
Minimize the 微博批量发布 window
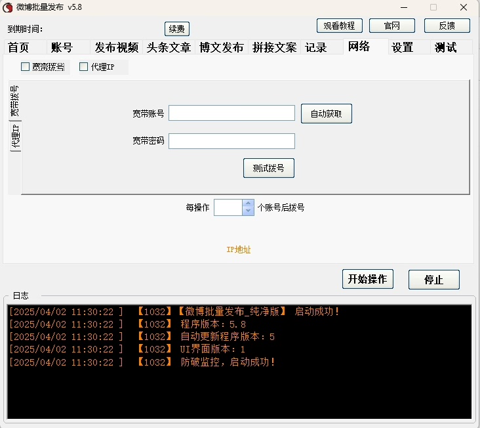tap(404, 7)
